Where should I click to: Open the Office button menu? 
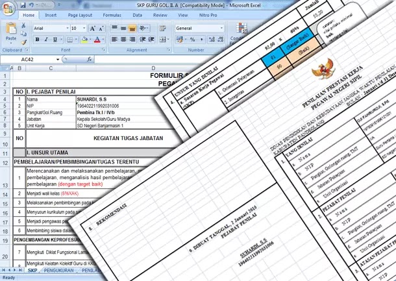8,8
